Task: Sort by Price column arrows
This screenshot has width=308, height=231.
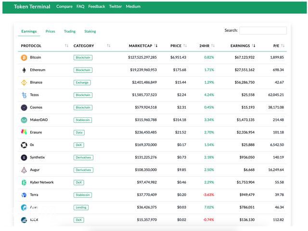Action: tap(185, 46)
